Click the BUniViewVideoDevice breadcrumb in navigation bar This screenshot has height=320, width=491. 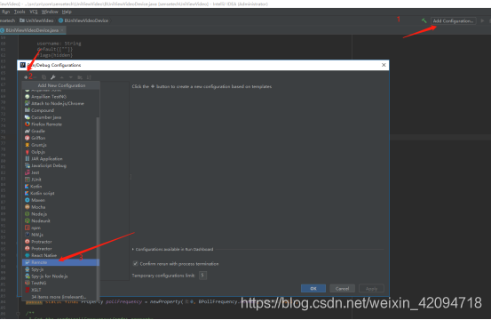coord(83,20)
